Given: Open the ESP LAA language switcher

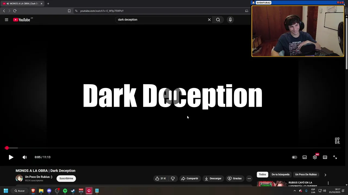Looking at the screenshot, I should [313, 191].
